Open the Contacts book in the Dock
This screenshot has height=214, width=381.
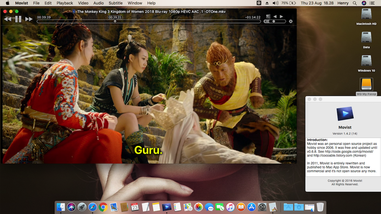coord(124,207)
